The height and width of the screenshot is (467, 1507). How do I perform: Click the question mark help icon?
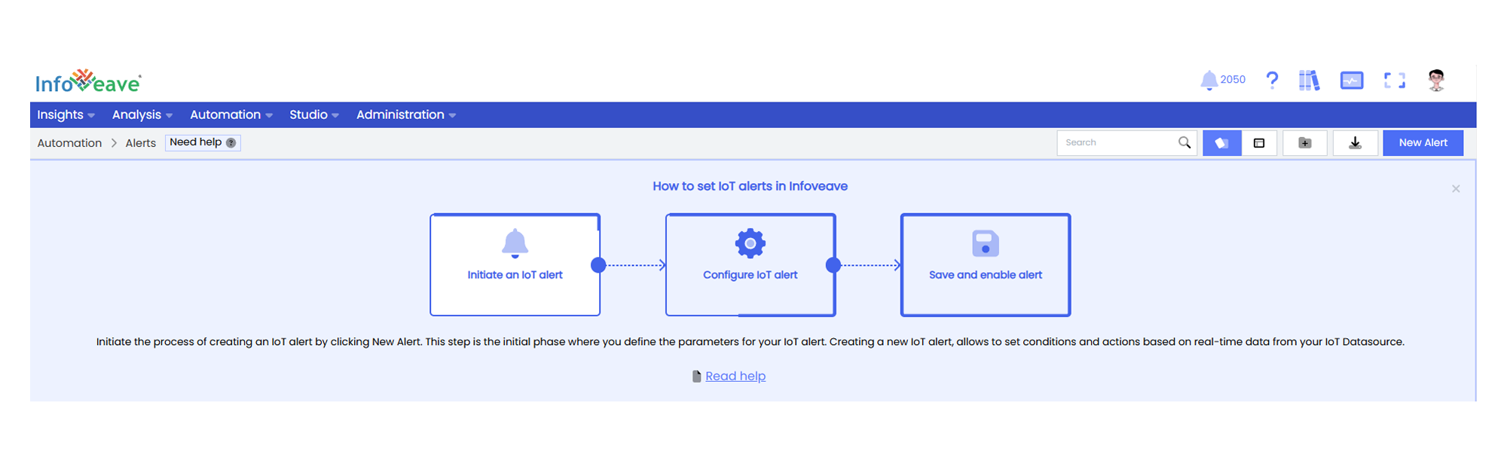(1272, 80)
